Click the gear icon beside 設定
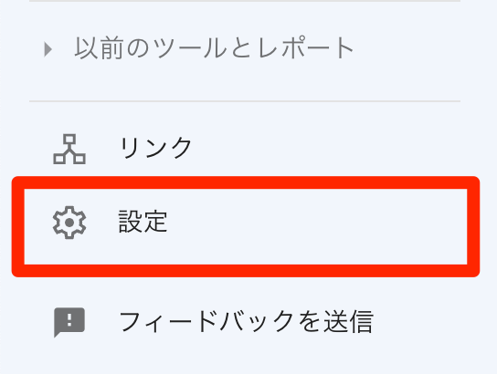This screenshot has height=374, width=497. click(x=69, y=223)
